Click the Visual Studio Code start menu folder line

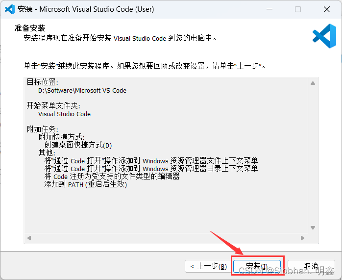64,114
